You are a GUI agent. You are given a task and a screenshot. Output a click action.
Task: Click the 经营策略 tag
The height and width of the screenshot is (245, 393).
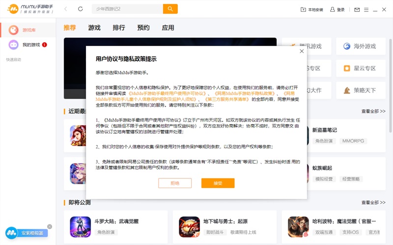click(351, 179)
